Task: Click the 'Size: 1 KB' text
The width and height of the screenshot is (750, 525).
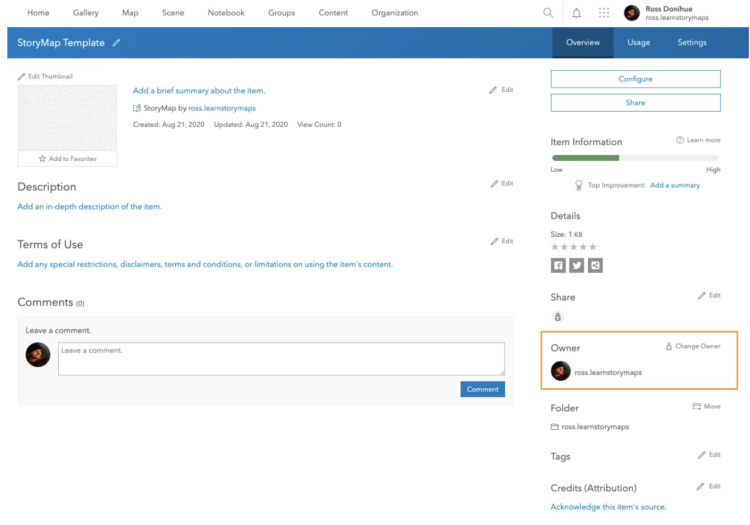Action: point(566,235)
